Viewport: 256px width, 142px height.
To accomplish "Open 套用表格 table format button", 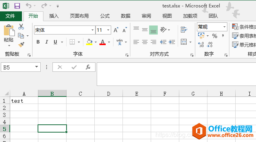I will point(244,36).
